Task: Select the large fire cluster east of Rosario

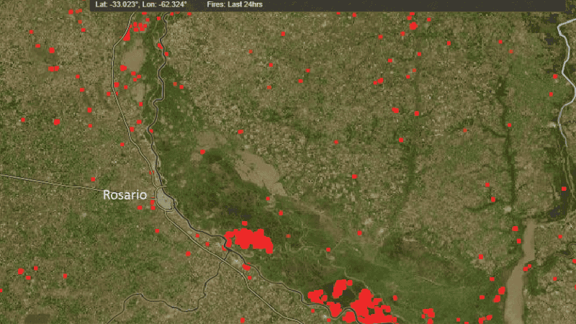Action: point(249,240)
